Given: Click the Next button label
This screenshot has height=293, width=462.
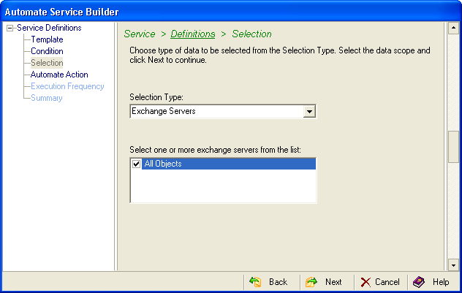Looking at the screenshot, I should tap(333, 282).
